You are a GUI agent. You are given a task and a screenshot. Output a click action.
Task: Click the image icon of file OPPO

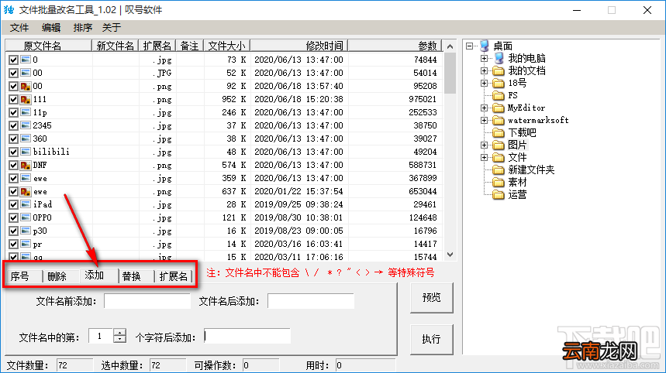click(26, 217)
